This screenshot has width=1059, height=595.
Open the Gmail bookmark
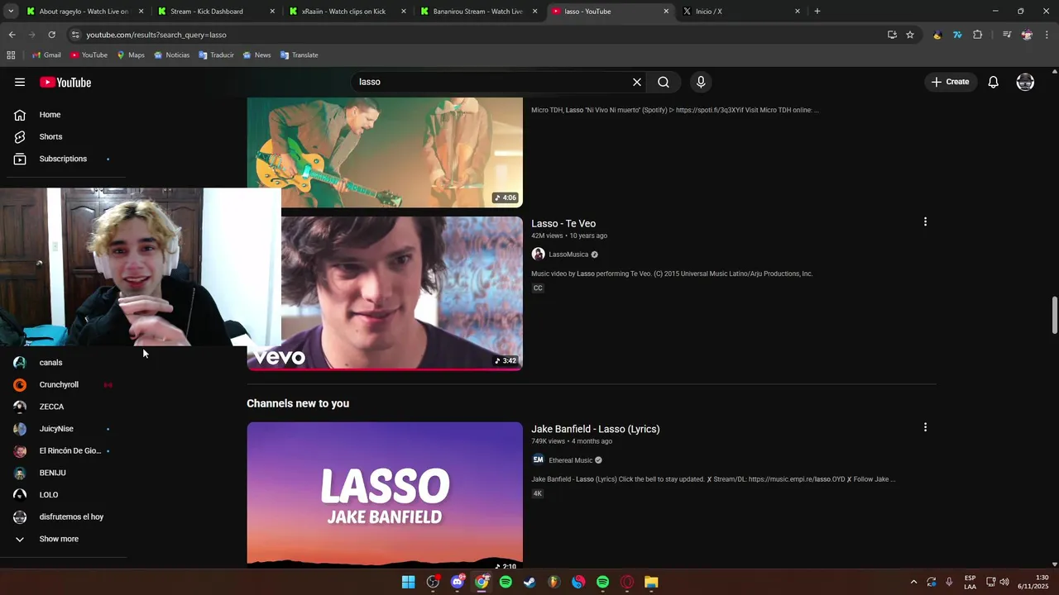(x=46, y=55)
